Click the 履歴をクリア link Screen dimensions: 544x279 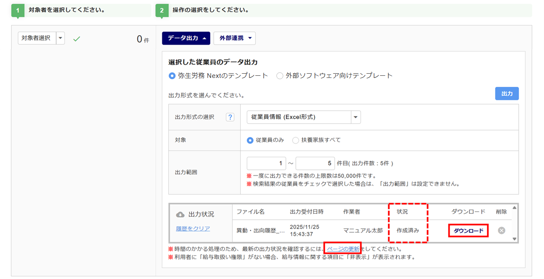[193, 229]
